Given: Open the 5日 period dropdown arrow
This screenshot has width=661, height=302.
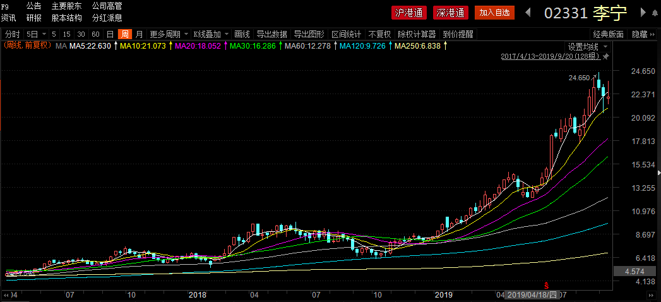Looking at the screenshot, I should pos(44,35).
